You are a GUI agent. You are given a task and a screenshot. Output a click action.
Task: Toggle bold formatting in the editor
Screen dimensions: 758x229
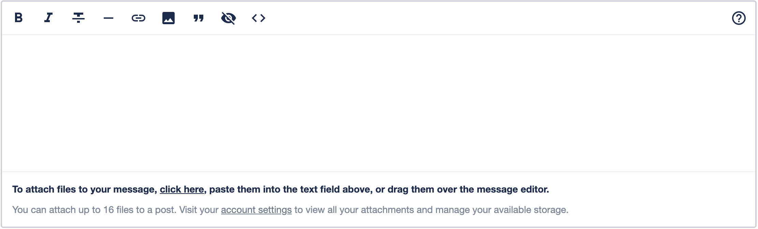(19, 18)
